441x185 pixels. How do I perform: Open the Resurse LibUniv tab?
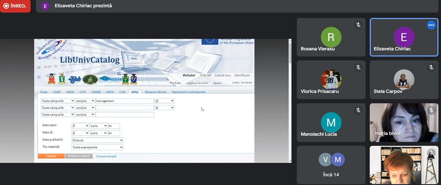156,92
